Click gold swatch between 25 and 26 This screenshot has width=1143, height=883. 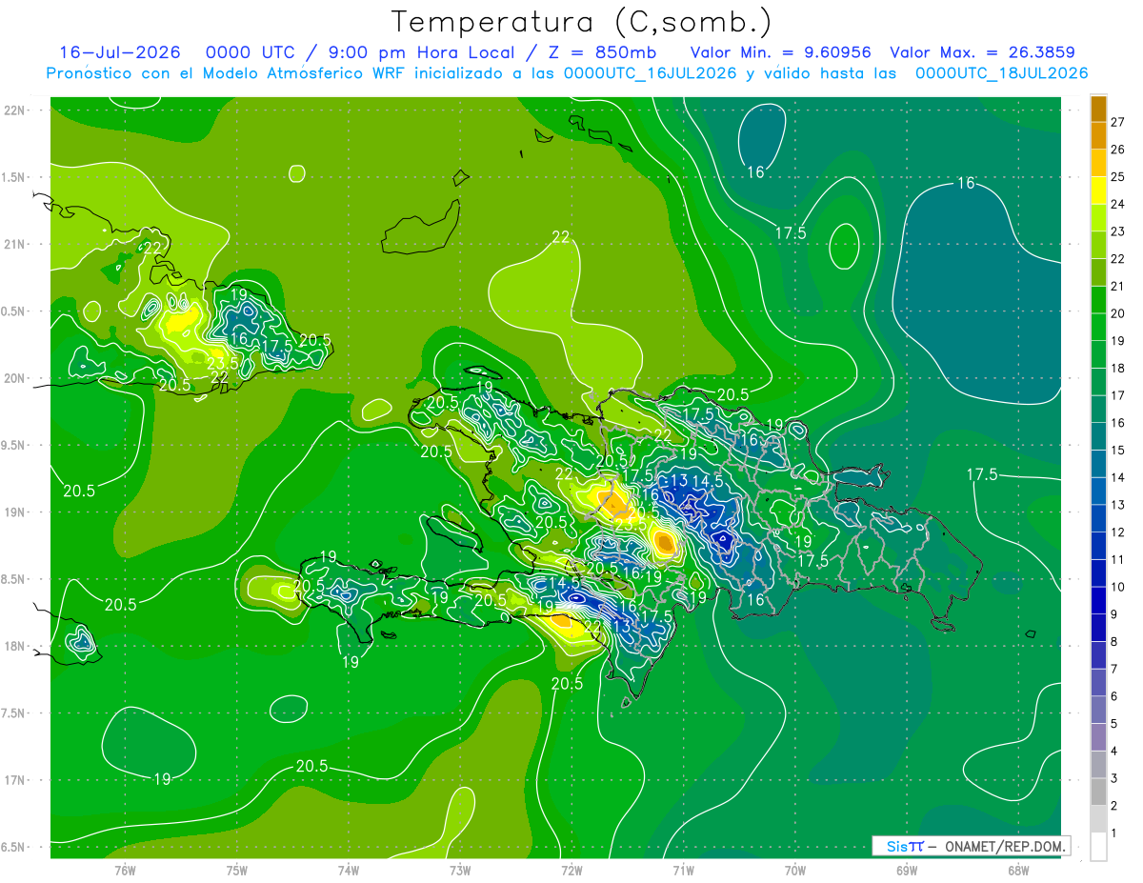click(x=1099, y=163)
